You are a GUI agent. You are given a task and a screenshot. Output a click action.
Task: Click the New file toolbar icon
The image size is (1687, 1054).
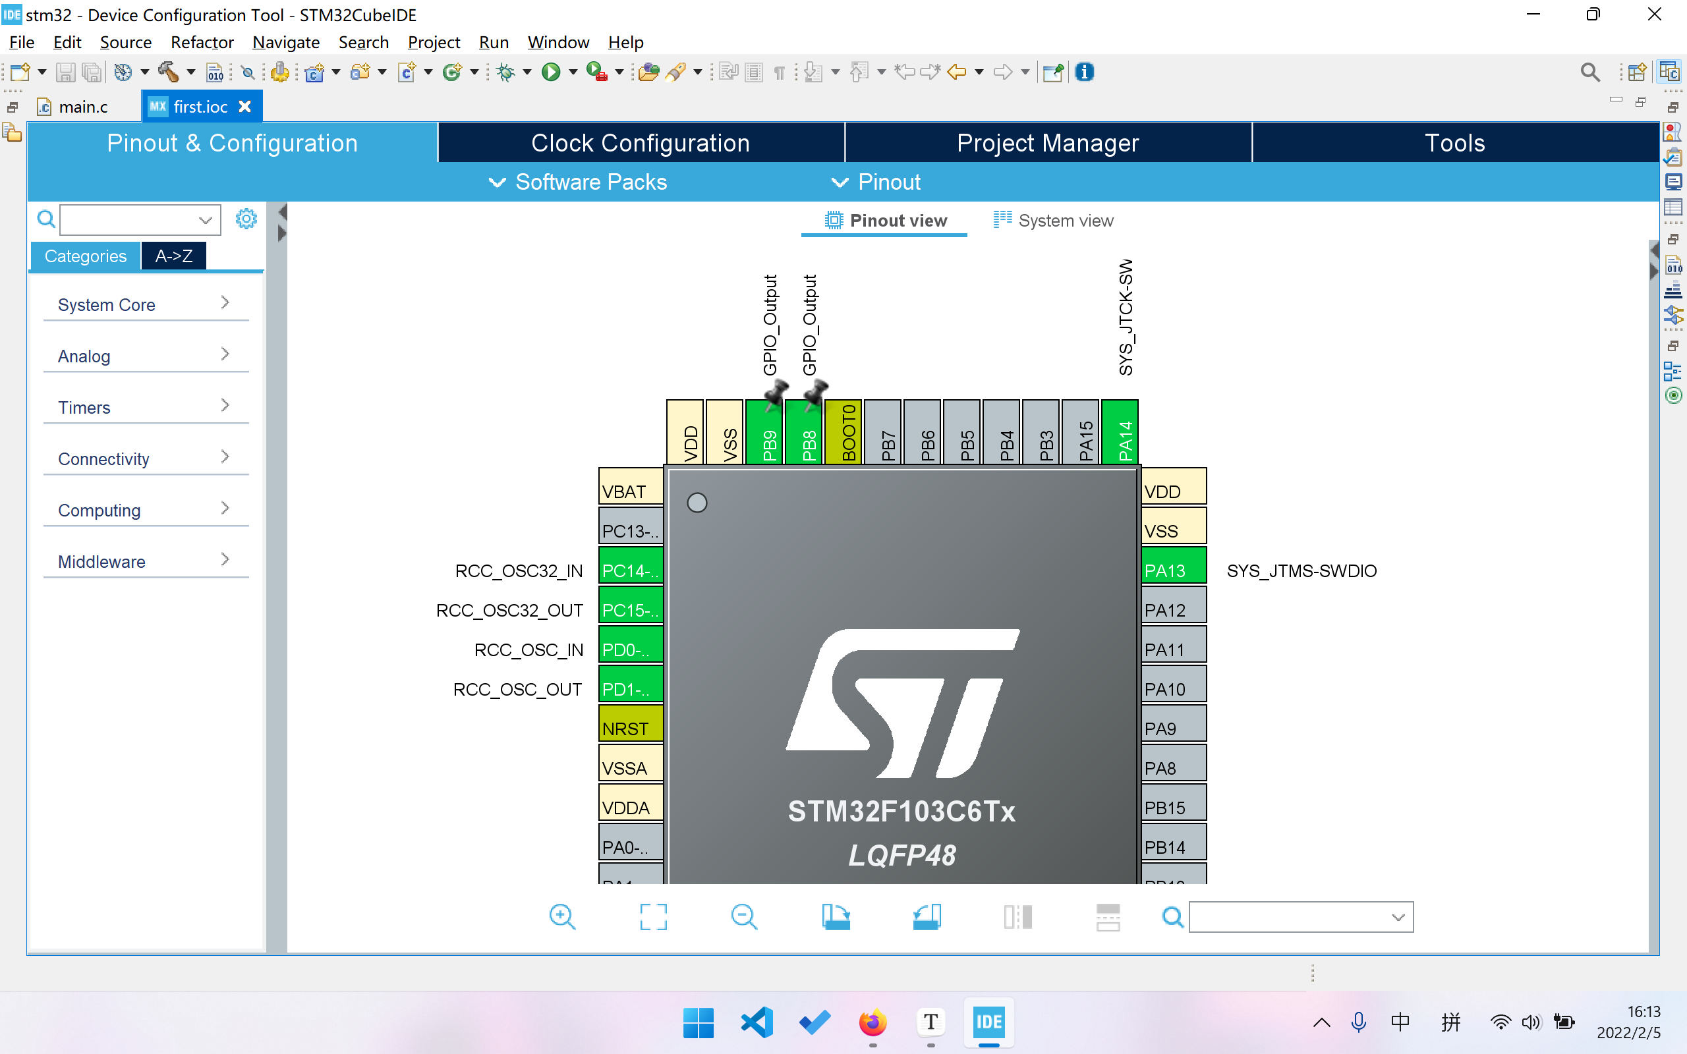tap(20, 72)
